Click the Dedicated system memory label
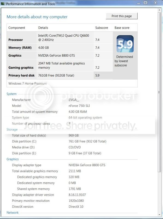 tap(36, 183)
